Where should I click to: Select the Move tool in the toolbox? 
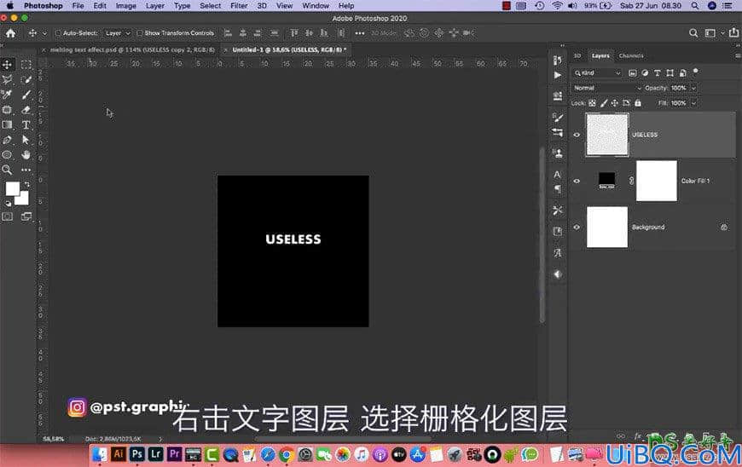tap(7, 64)
